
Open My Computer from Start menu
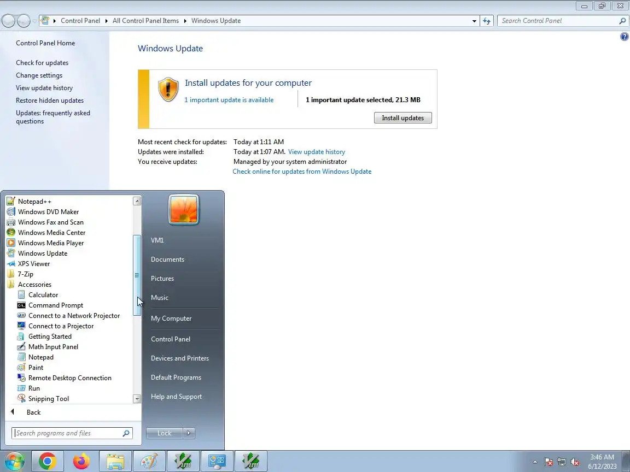171,318
